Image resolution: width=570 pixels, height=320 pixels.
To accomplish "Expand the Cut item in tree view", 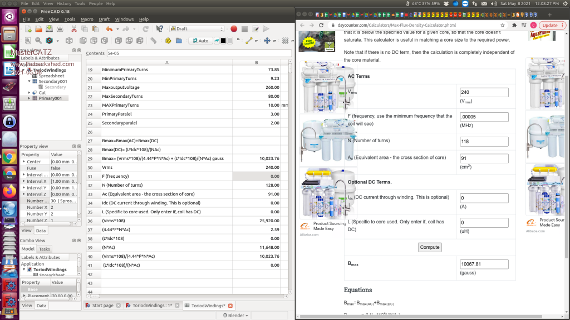I will click(x=29, y=93).
